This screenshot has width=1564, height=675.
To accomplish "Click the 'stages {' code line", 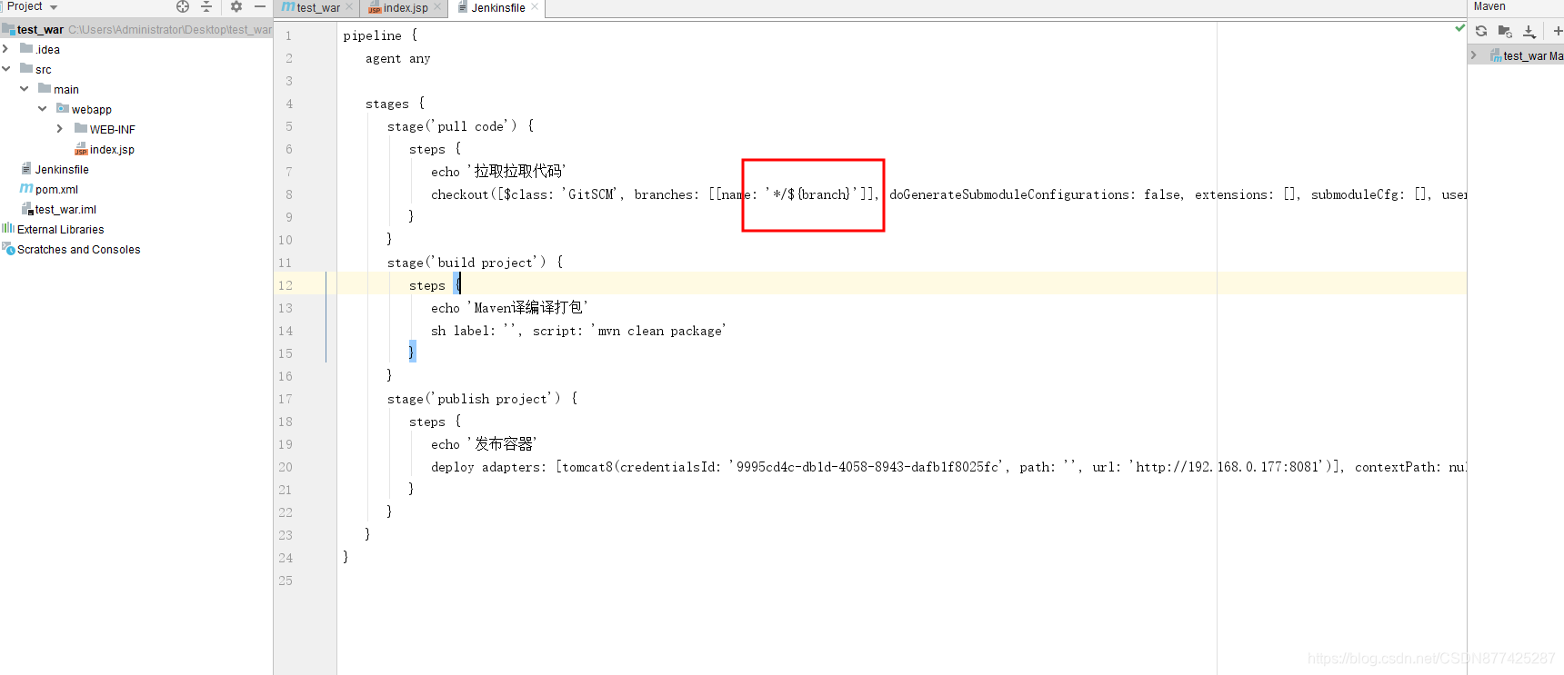I will click(x=395, y=104).
